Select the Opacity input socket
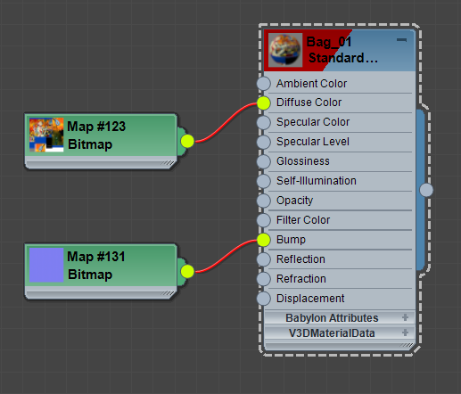This screenshot has width=461, height=394. click(x=264, y=201)
